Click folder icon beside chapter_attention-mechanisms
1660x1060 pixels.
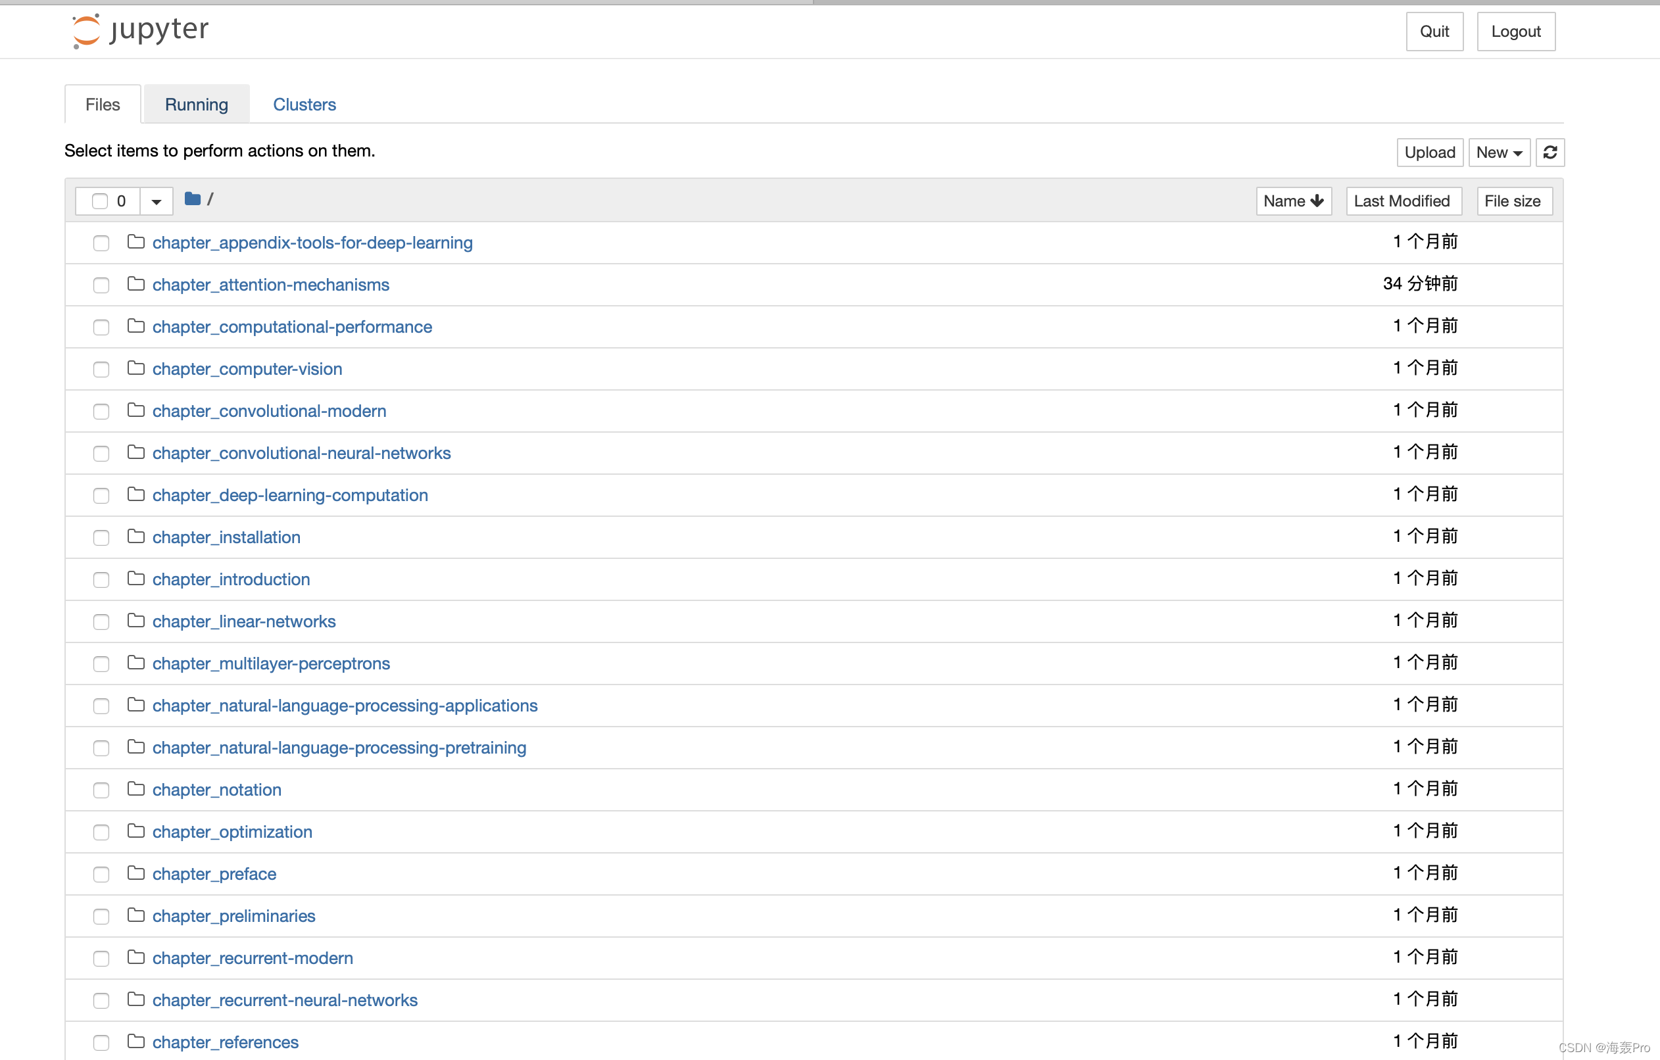click(135, 284)
